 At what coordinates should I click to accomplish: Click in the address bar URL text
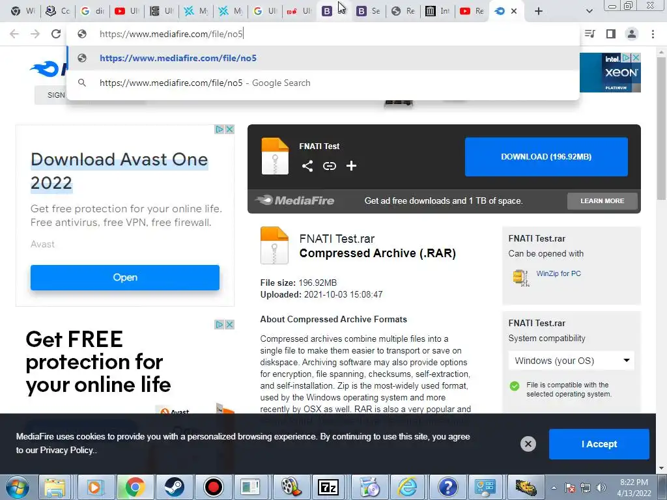[x=171, y=34]
